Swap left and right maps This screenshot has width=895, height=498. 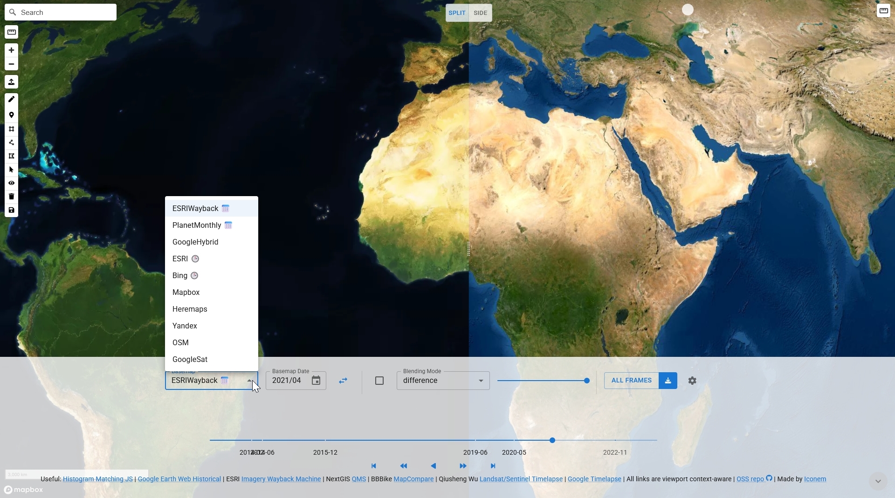tap(343, 381)
